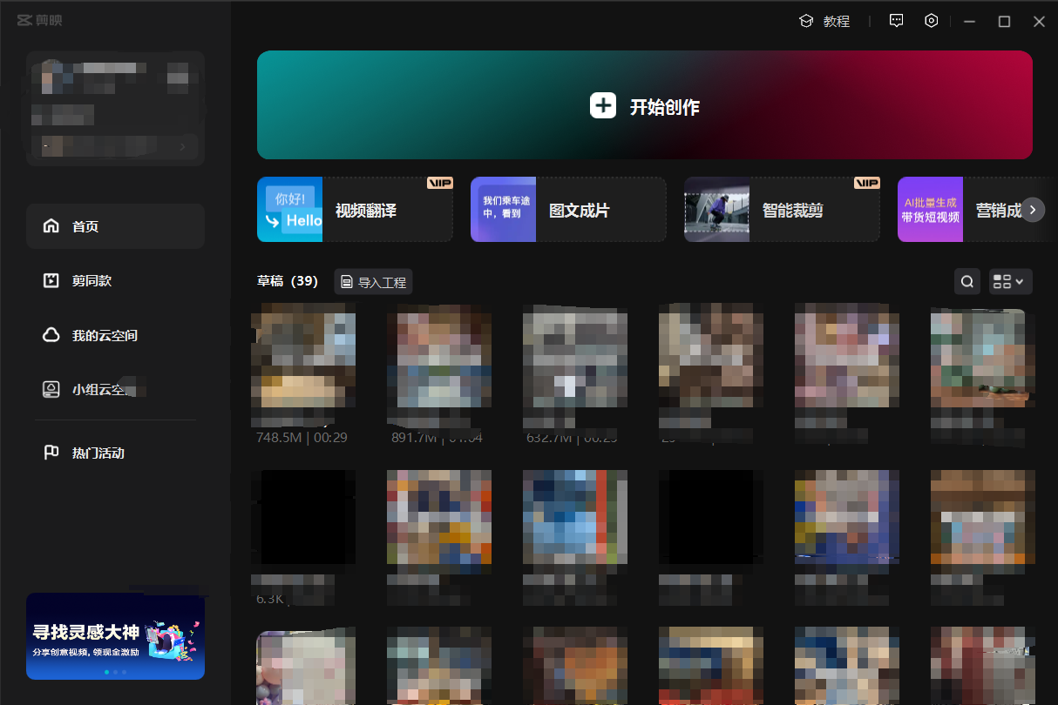The image size is (1058, 705).
Task: Launch the 智能裁剪 feature card
Action: tap(782, 210)
